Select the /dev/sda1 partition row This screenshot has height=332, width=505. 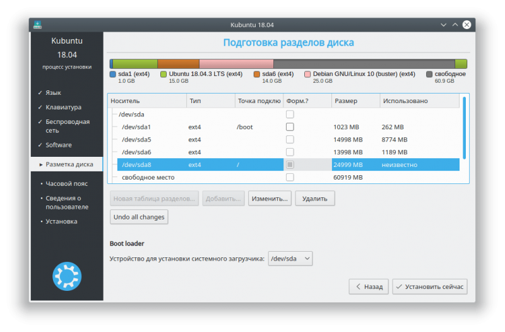288,127
